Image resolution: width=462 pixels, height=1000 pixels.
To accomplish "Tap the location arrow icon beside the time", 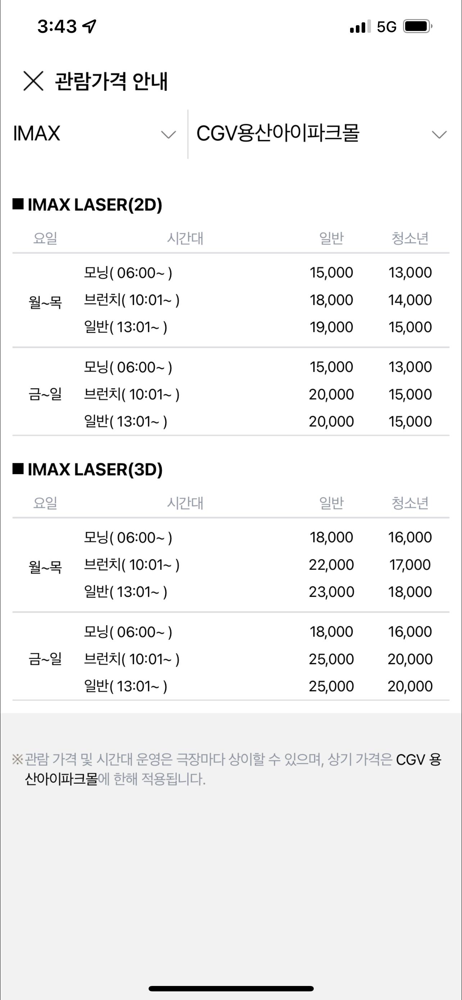I will click(90, 26).
